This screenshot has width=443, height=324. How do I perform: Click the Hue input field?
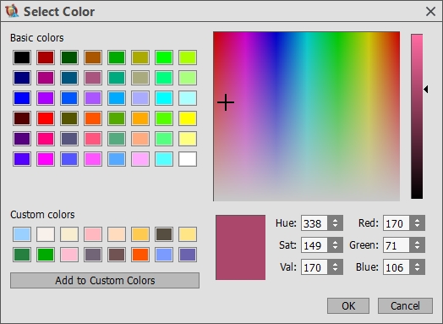point(314,223)
